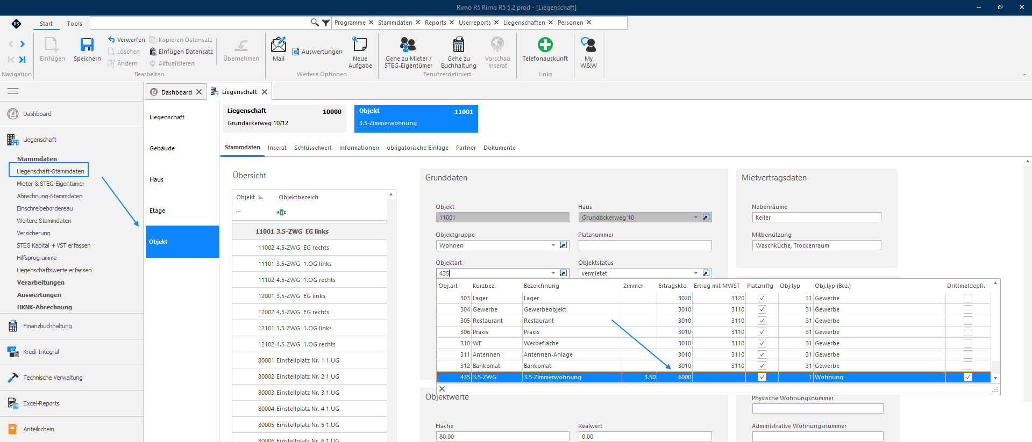Open the Schlüsselwert tab
The height and width of the screenshot is (442, 1032).
click(x=313, y=148)
